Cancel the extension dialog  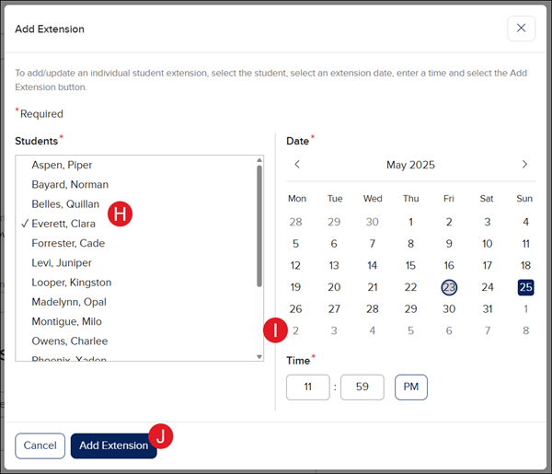point(40,445)
